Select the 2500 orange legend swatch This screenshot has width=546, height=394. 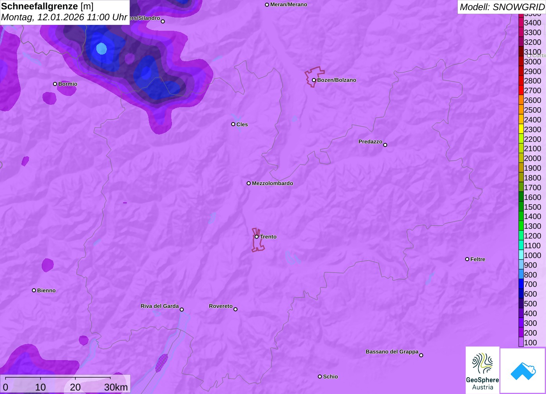pos(521,110)
